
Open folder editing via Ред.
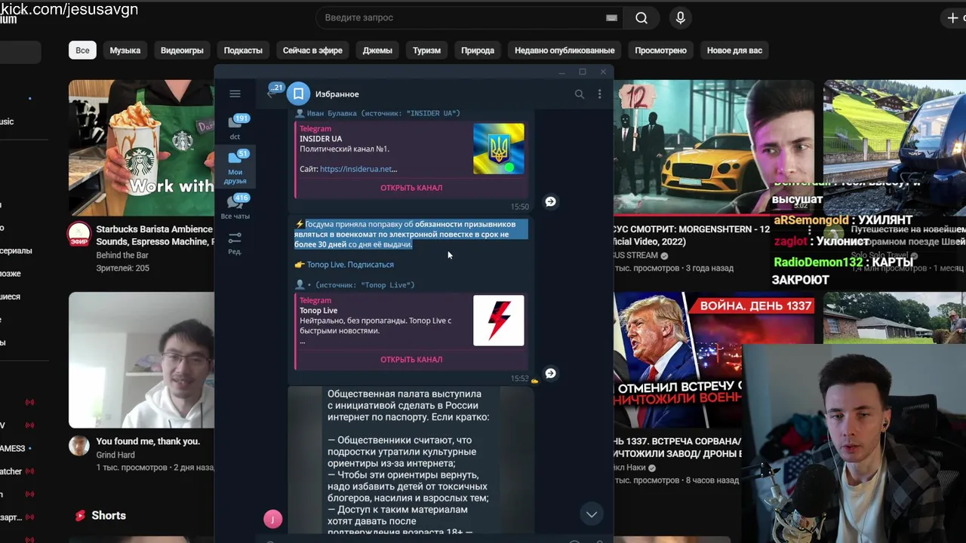(235, 243)
